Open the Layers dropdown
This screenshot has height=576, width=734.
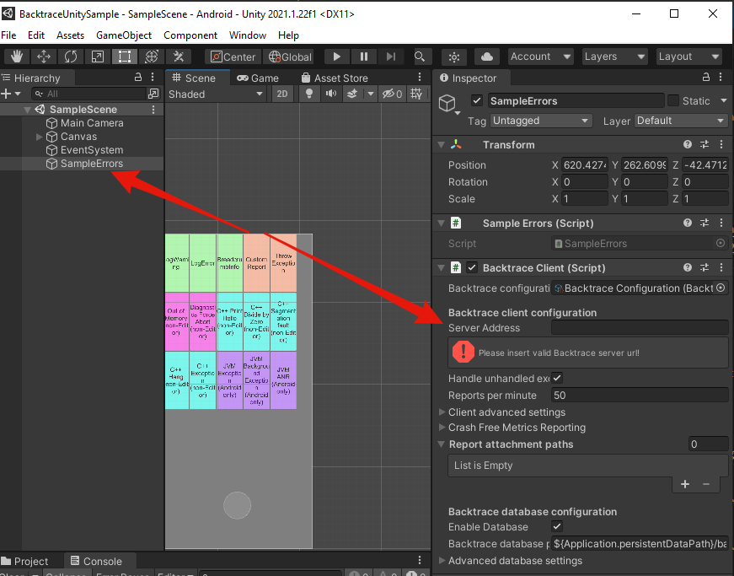(614, 57)
